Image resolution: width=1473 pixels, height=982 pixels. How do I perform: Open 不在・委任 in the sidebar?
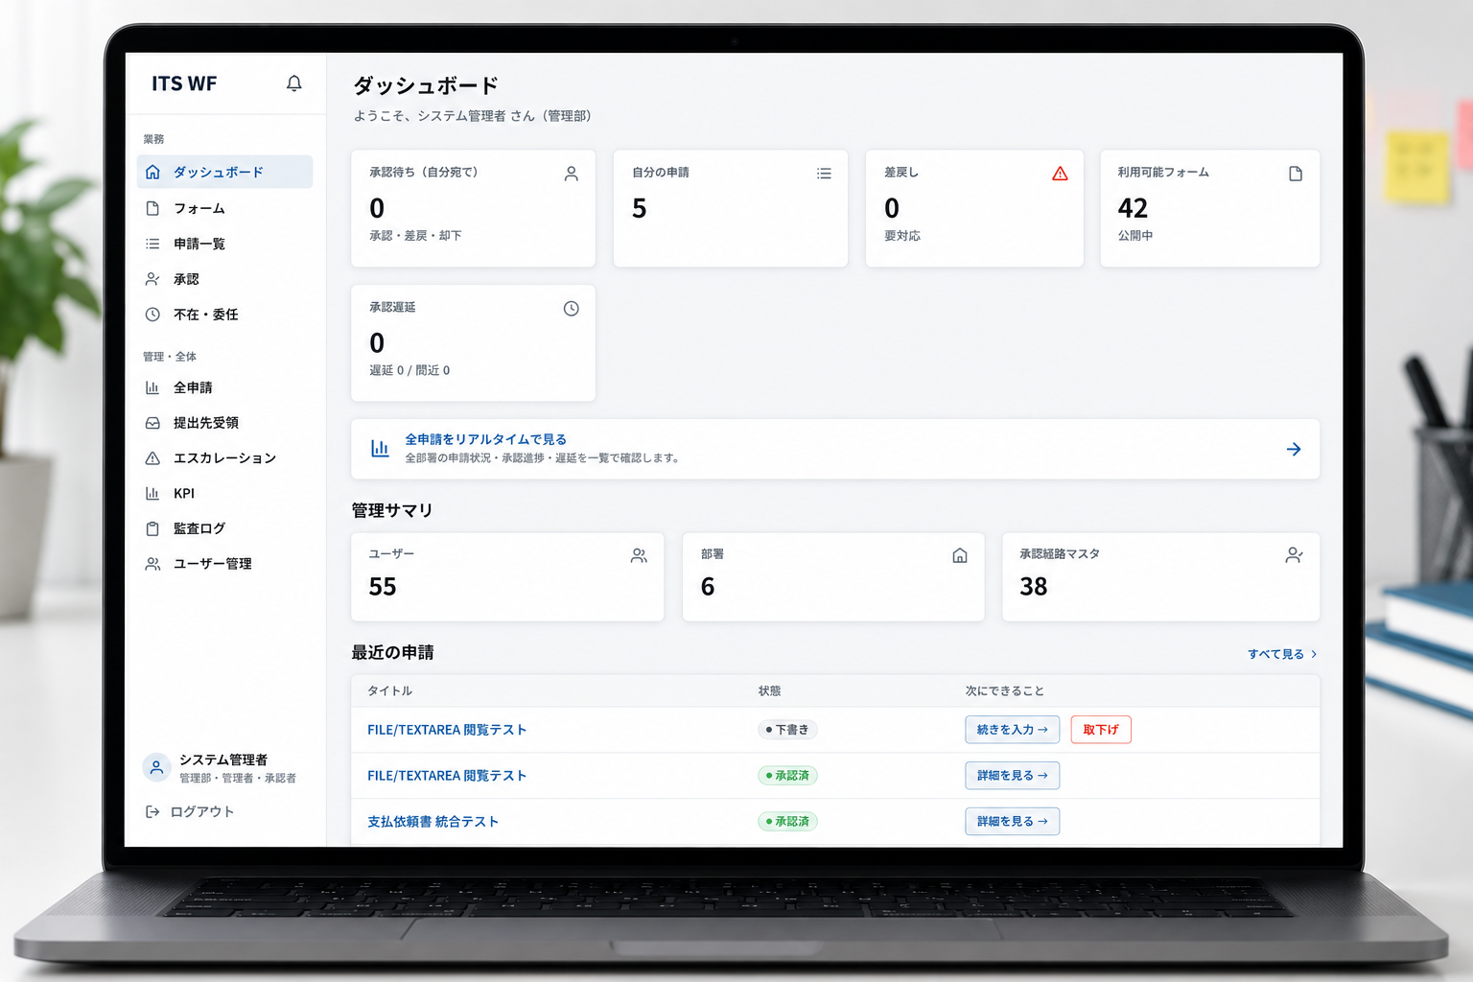(x=224, y=315)
